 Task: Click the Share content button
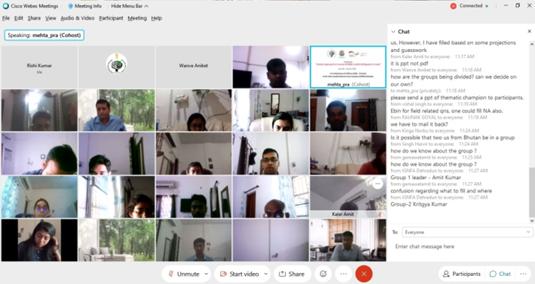pos(291,274)
